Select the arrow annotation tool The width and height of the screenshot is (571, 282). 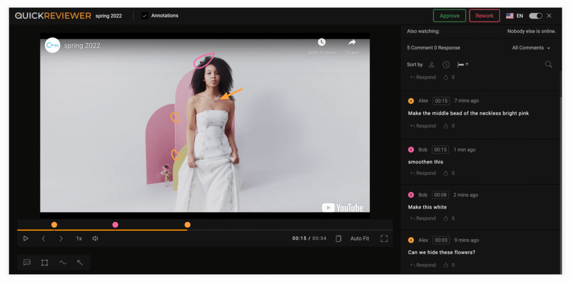pyautogui.click(x=80, y=262)
